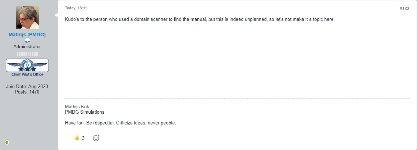Click the Mathijs Kok signature name
The image size is (417, 150).
click(x=77, y=107)
